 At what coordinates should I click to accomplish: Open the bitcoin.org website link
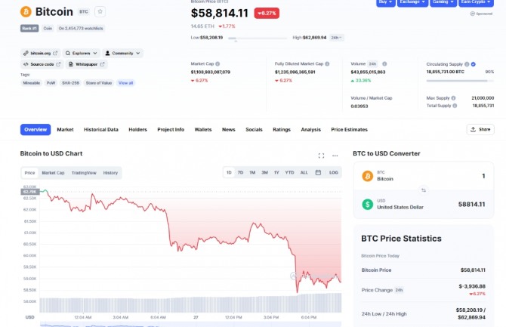[39, 53]
